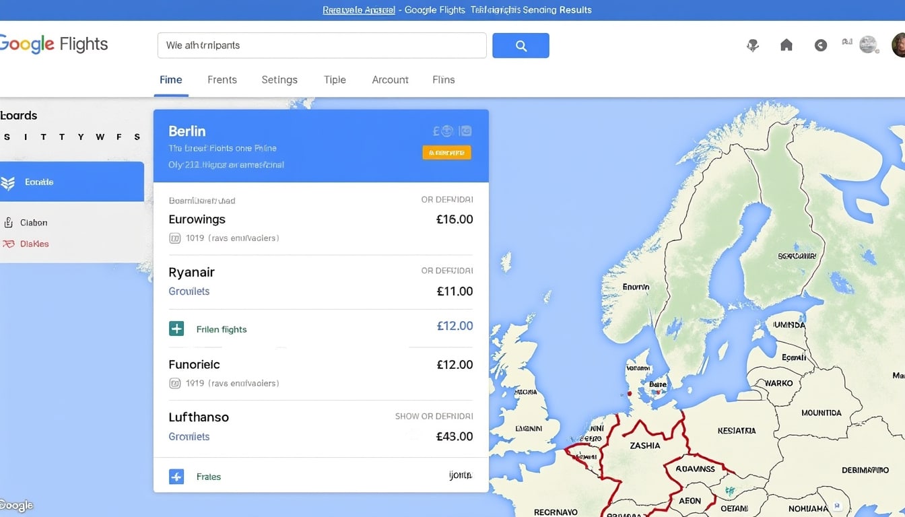Open the home icon in header

point(786,45)
